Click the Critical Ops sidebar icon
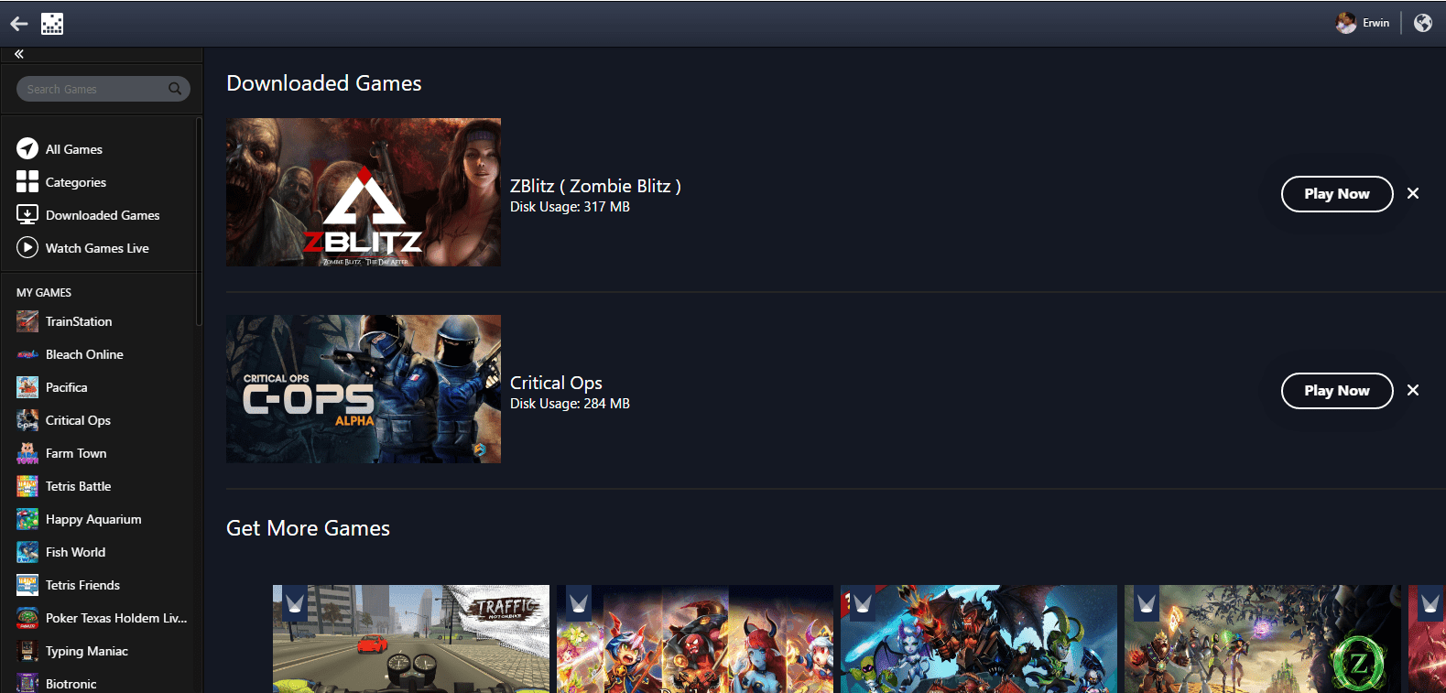This screenshot has width=1446, height=693. 27,420
